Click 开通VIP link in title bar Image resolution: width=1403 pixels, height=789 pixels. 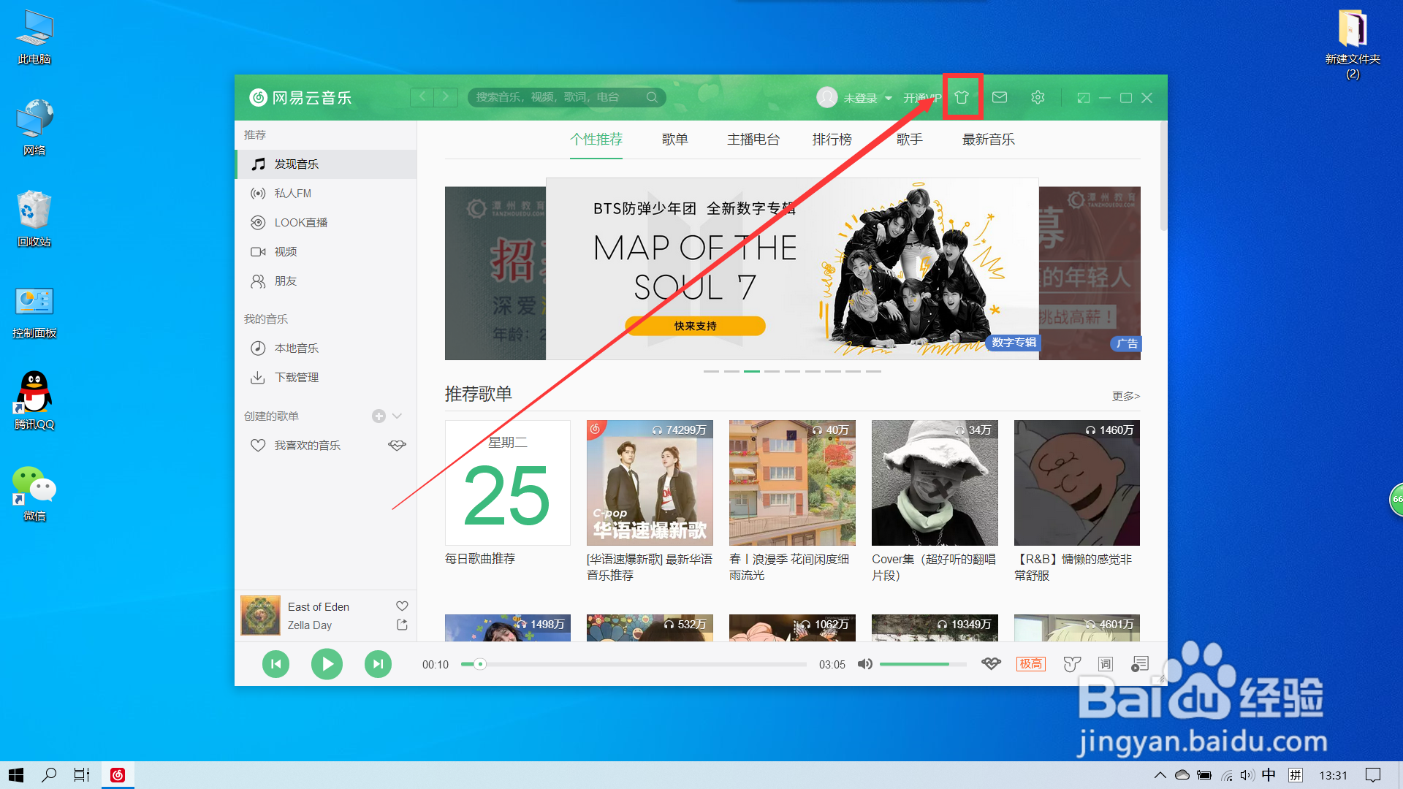922,98
